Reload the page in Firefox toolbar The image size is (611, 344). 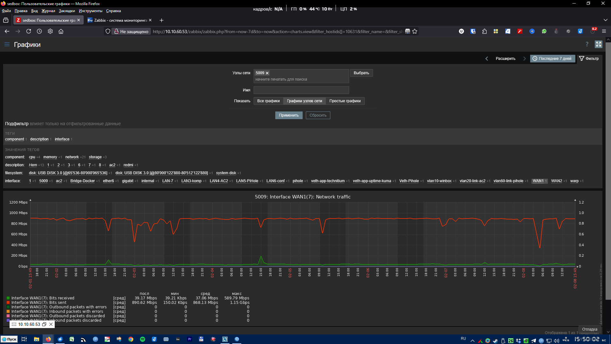point(29,31)
